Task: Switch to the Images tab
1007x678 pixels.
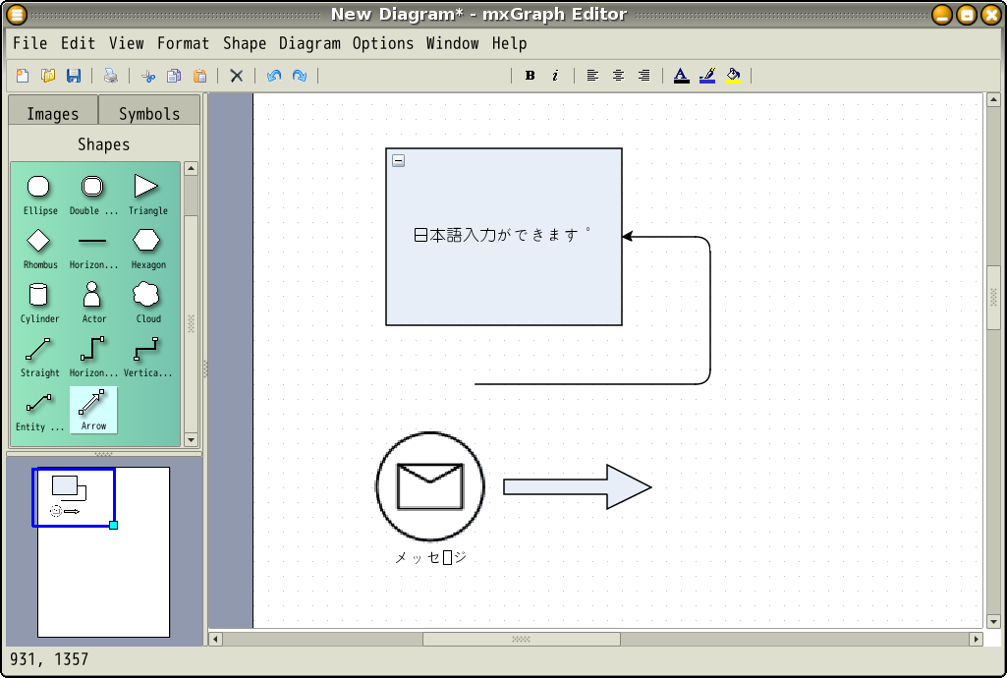Action: click(53, 113)
